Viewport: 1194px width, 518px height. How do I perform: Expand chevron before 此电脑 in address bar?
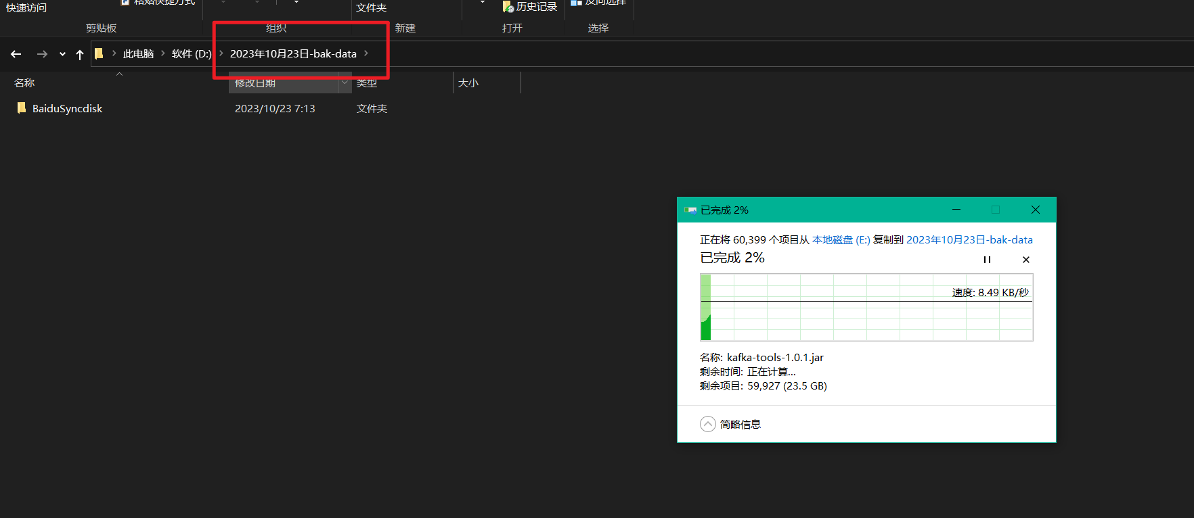pyautogui.click(x=114, y=53)
